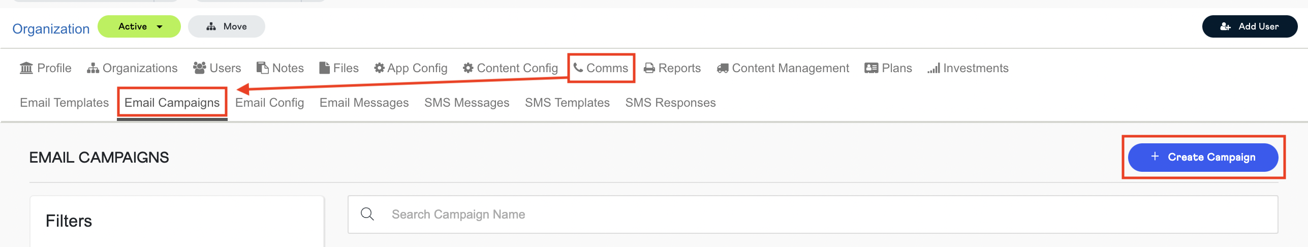Image resolution: width=1308 pixels, height=247 pixels.
Task: Click the Add User button
Action: point(1250,26)
